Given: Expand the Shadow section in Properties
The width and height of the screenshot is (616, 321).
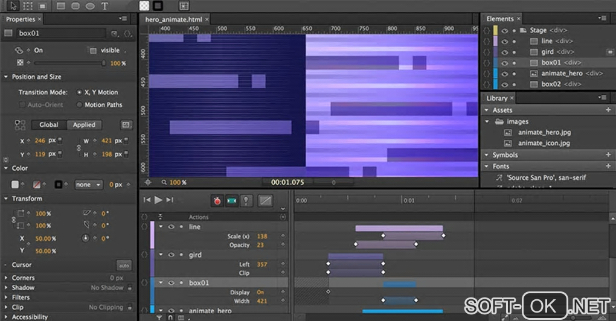Looking at the screenshot, I should click(6, 288).
